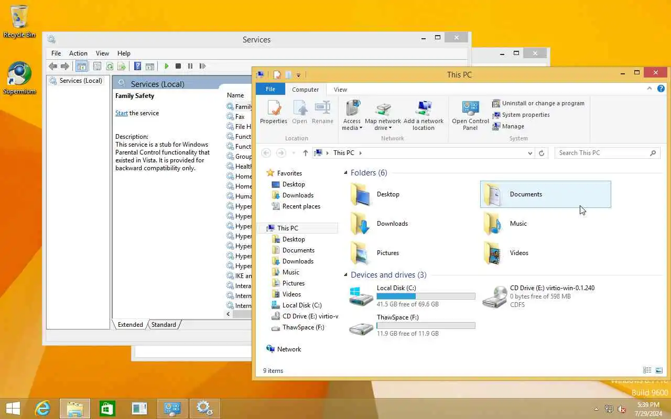The height and width of the screenshot is (419, 671).
Task: Click Open Control Panel in the ribbon
Action: click(x=470, y=115)
